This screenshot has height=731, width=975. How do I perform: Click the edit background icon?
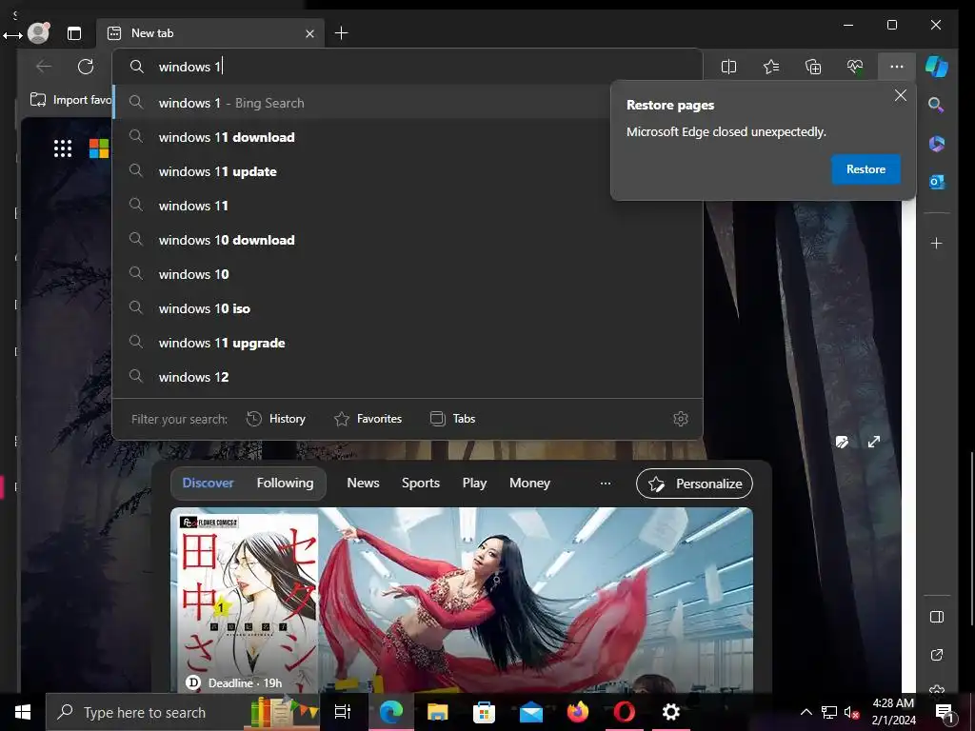click(842, 442)
